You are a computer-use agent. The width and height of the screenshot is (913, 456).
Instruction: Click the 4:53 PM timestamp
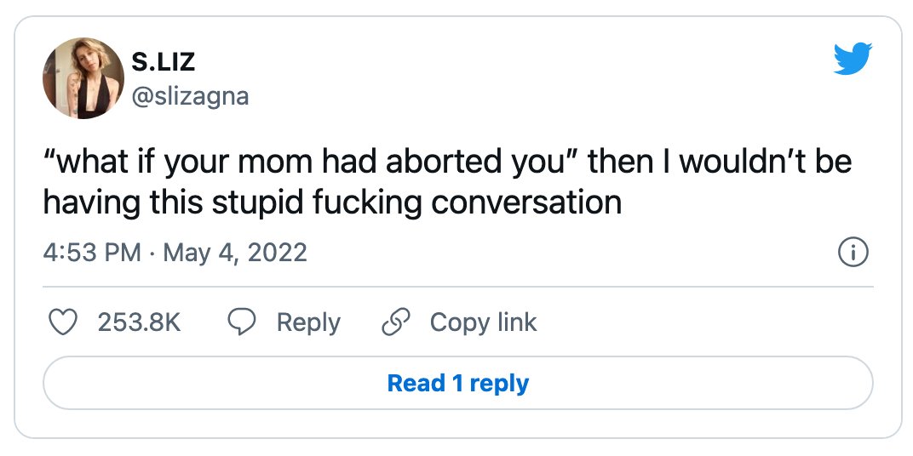(x=92, y=253)
